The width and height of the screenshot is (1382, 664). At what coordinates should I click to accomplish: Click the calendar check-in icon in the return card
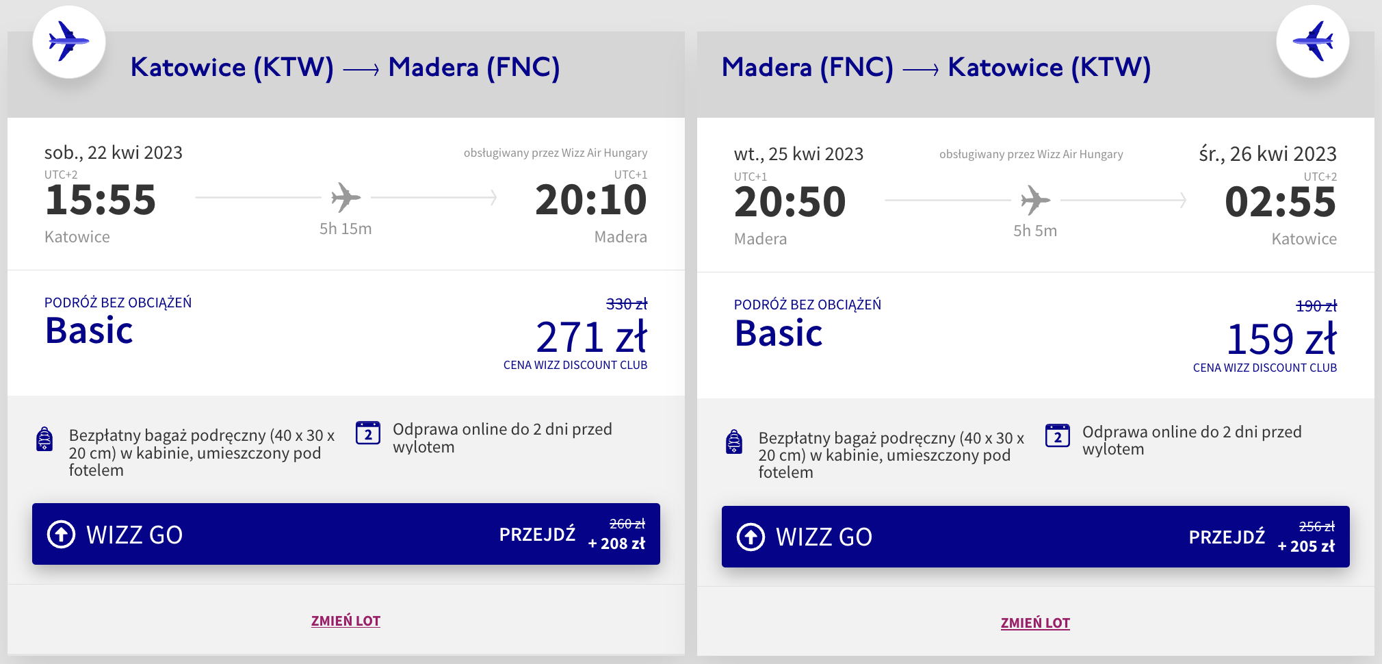[1058, 435]
